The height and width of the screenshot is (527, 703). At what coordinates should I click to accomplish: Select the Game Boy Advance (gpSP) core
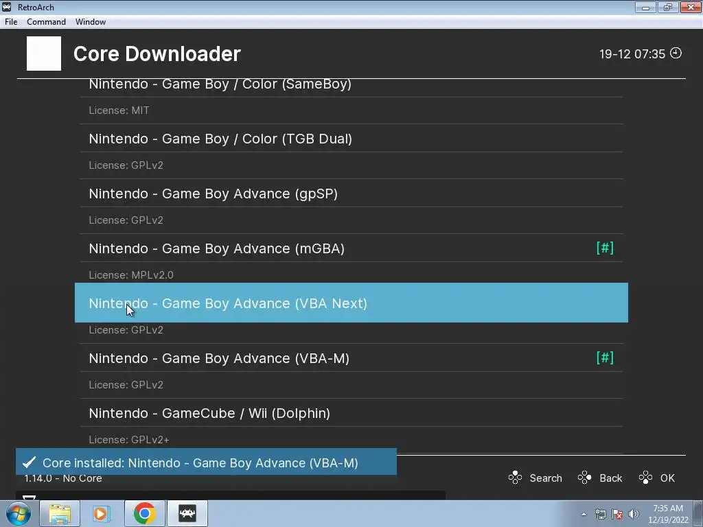351,194
